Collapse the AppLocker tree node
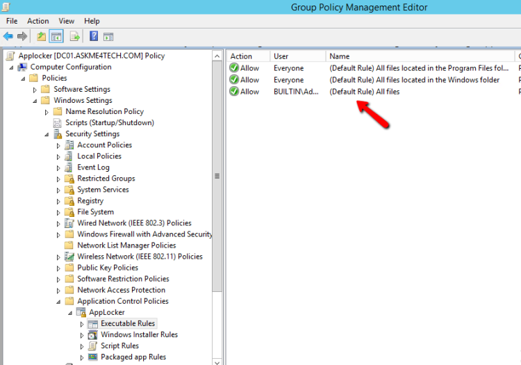 [x=70, y=313]
